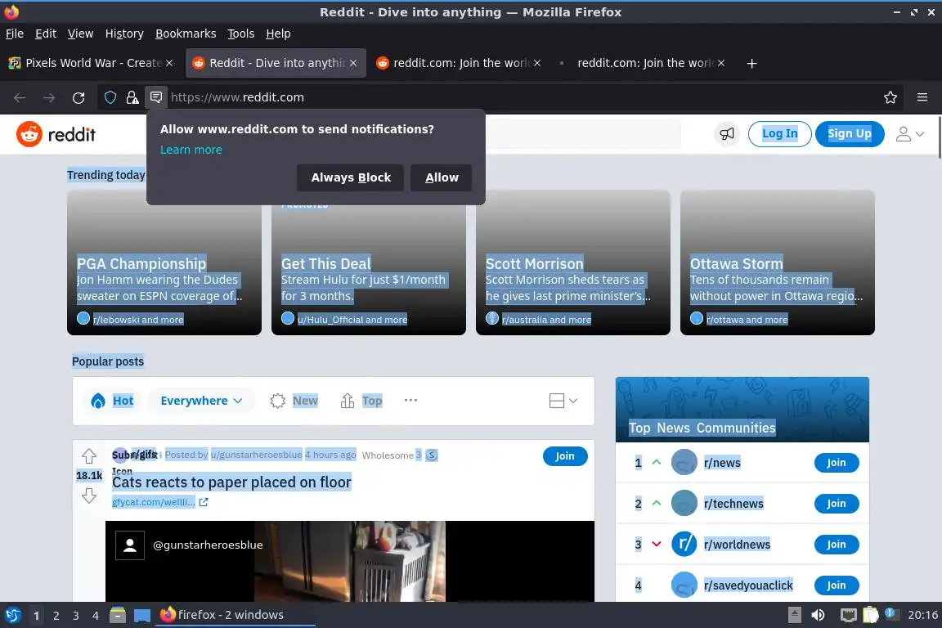Viewport: 942px width, 628px height.
Task: Open the Everywhere location dropdown
Action: tap(201, 401)
